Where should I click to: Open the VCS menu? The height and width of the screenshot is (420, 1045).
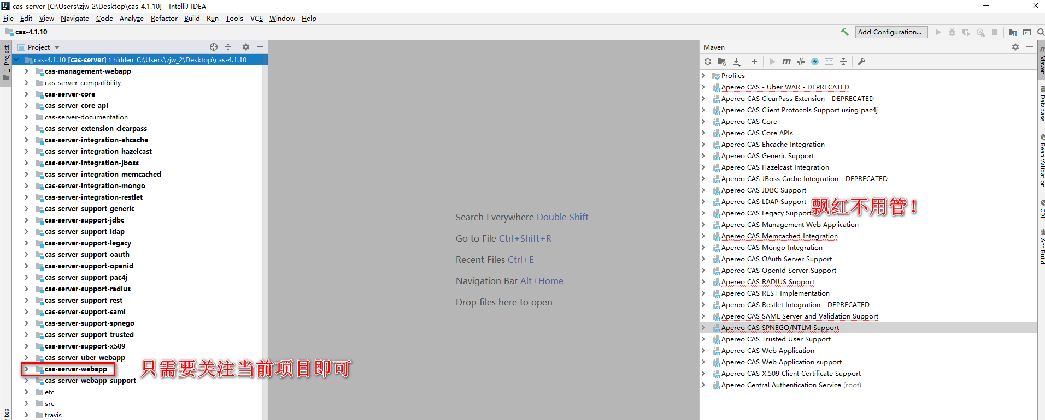click(256, 19)
